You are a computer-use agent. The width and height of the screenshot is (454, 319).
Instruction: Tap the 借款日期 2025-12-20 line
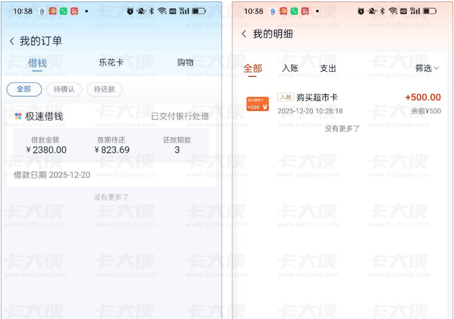[52, 175]
